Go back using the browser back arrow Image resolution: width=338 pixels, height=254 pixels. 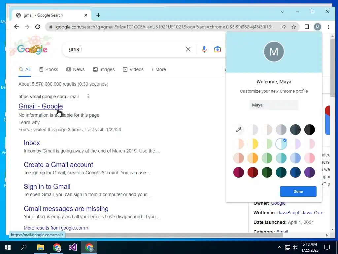(x=17, y=27)
